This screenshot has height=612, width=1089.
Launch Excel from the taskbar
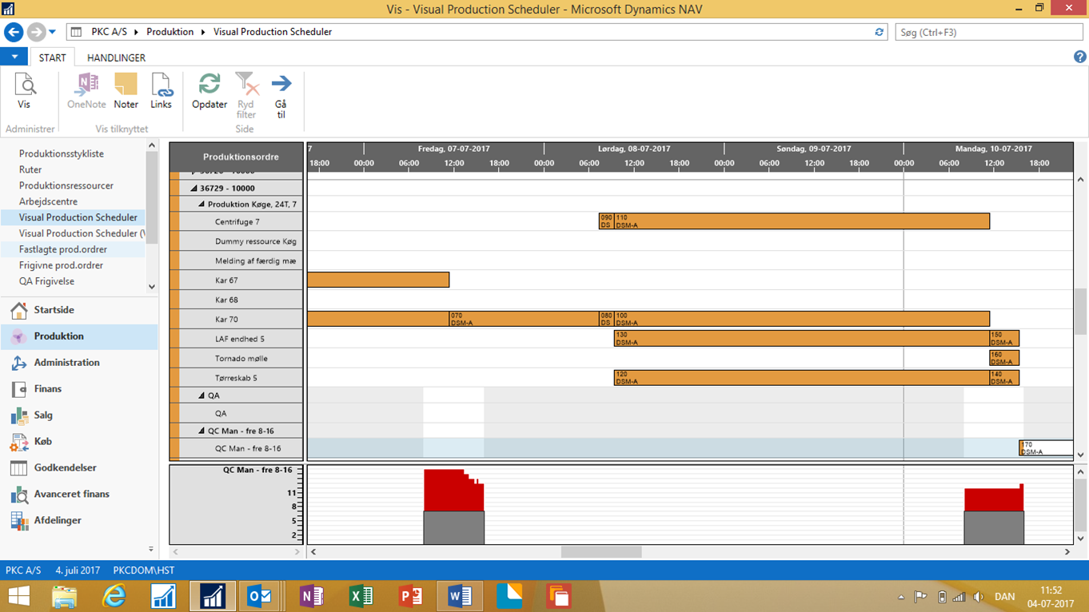tap(361, 595)
